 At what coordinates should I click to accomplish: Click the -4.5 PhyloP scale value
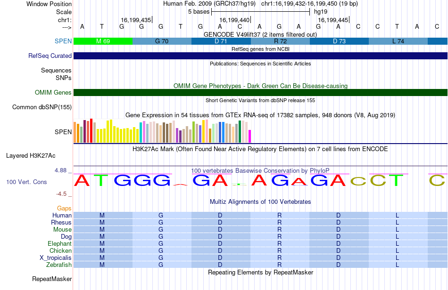tap(61, 194)
